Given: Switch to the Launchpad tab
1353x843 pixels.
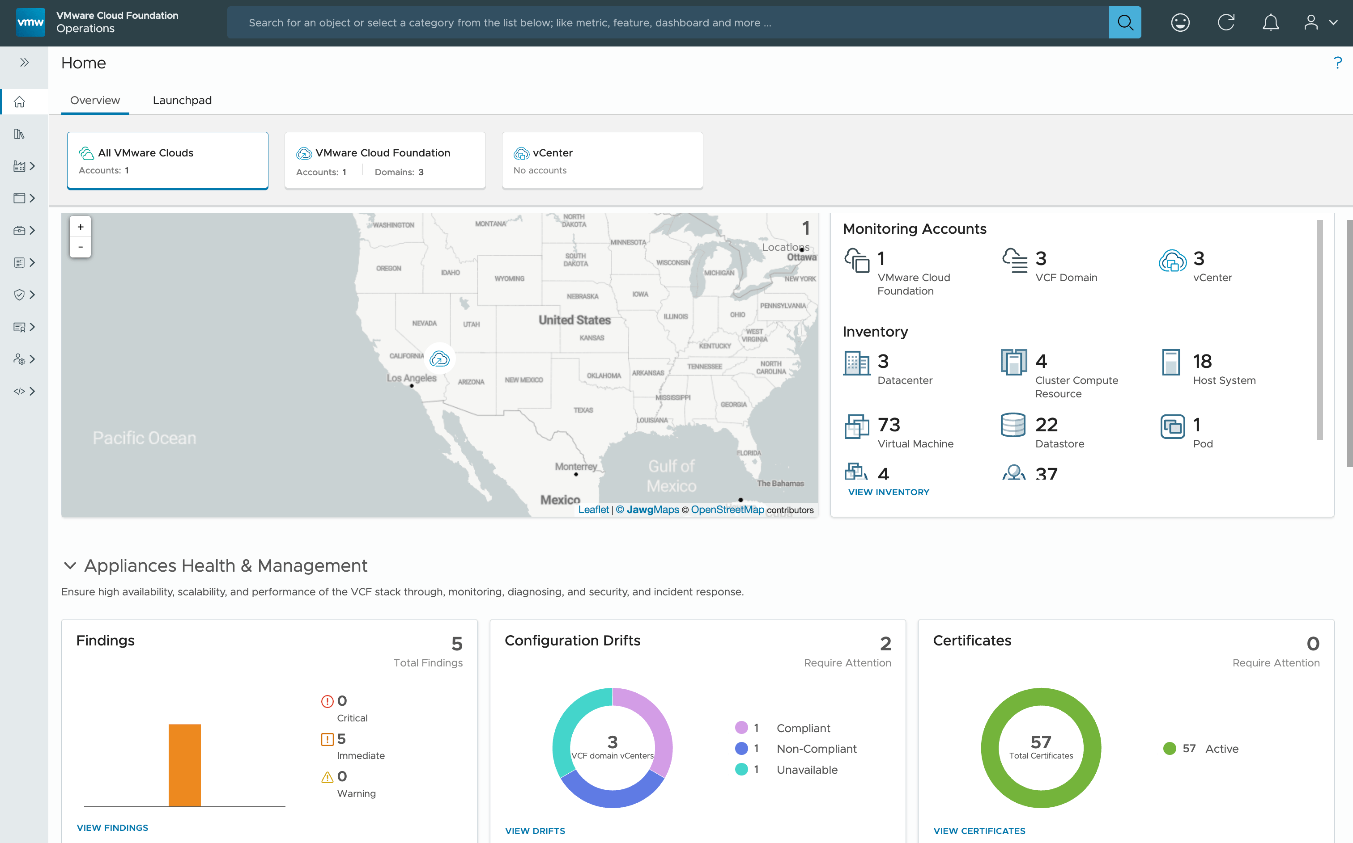Looking at the screenshot, I should point(182,101).
